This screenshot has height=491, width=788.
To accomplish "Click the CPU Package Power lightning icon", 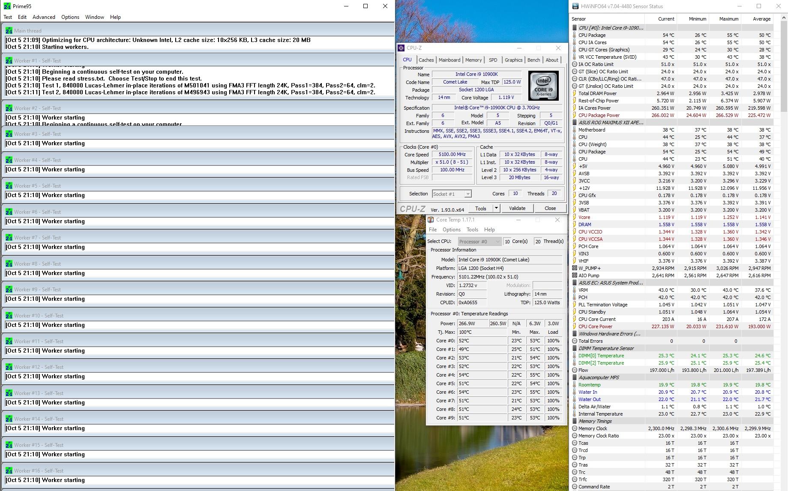I will coord(575,115).
